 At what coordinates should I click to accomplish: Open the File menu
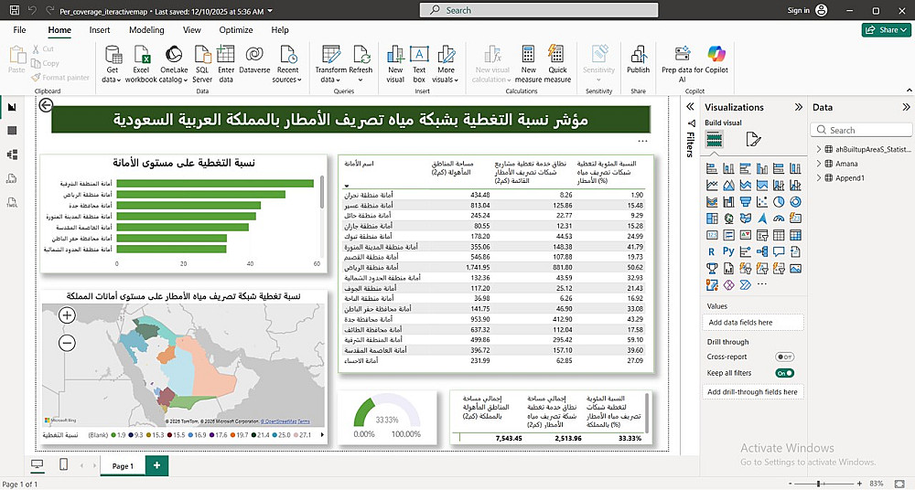click(19, 30)
